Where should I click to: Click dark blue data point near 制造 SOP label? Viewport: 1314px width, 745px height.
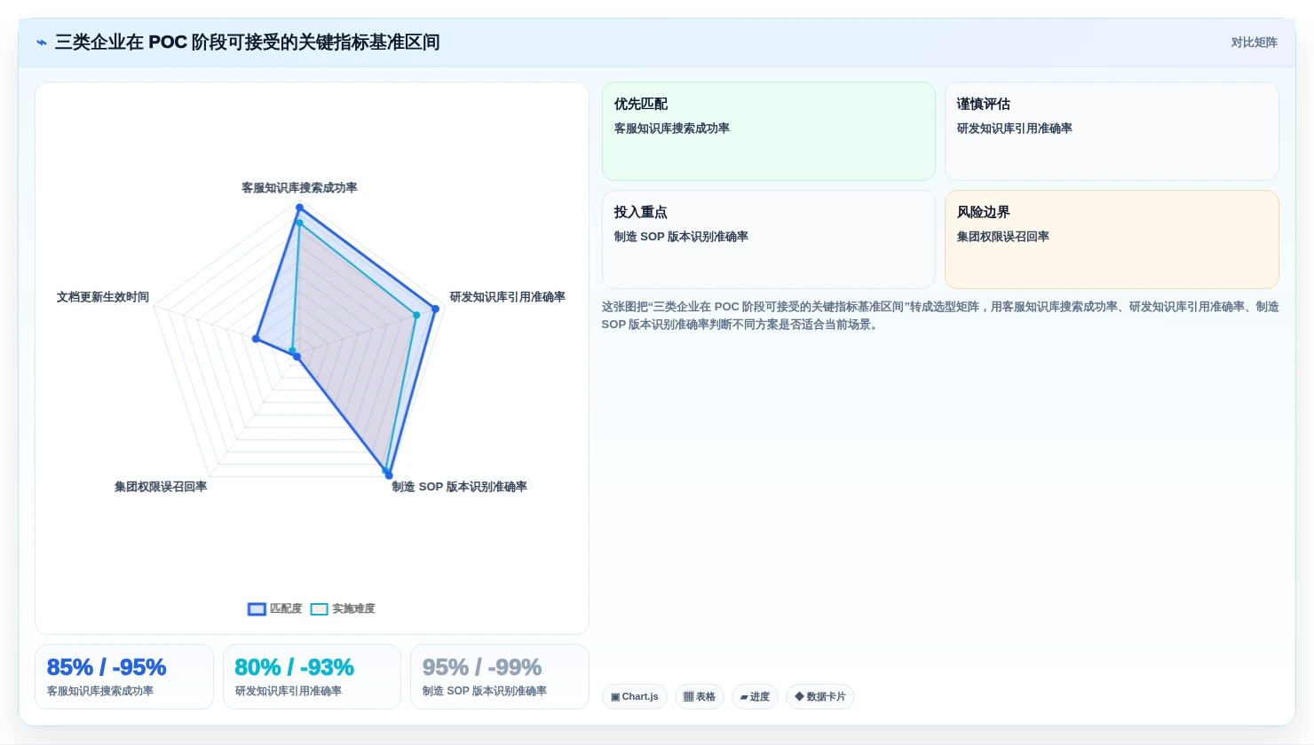[x=389, y=475]
